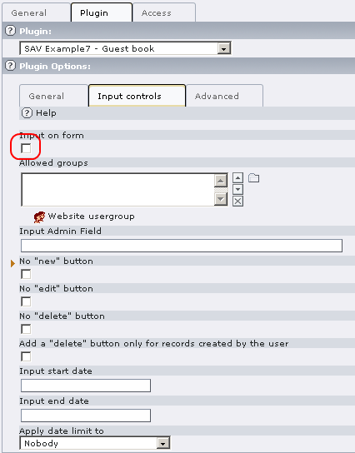Click the Plugin help question mark icon
The image size is (355, 453).
click(10, 31)
